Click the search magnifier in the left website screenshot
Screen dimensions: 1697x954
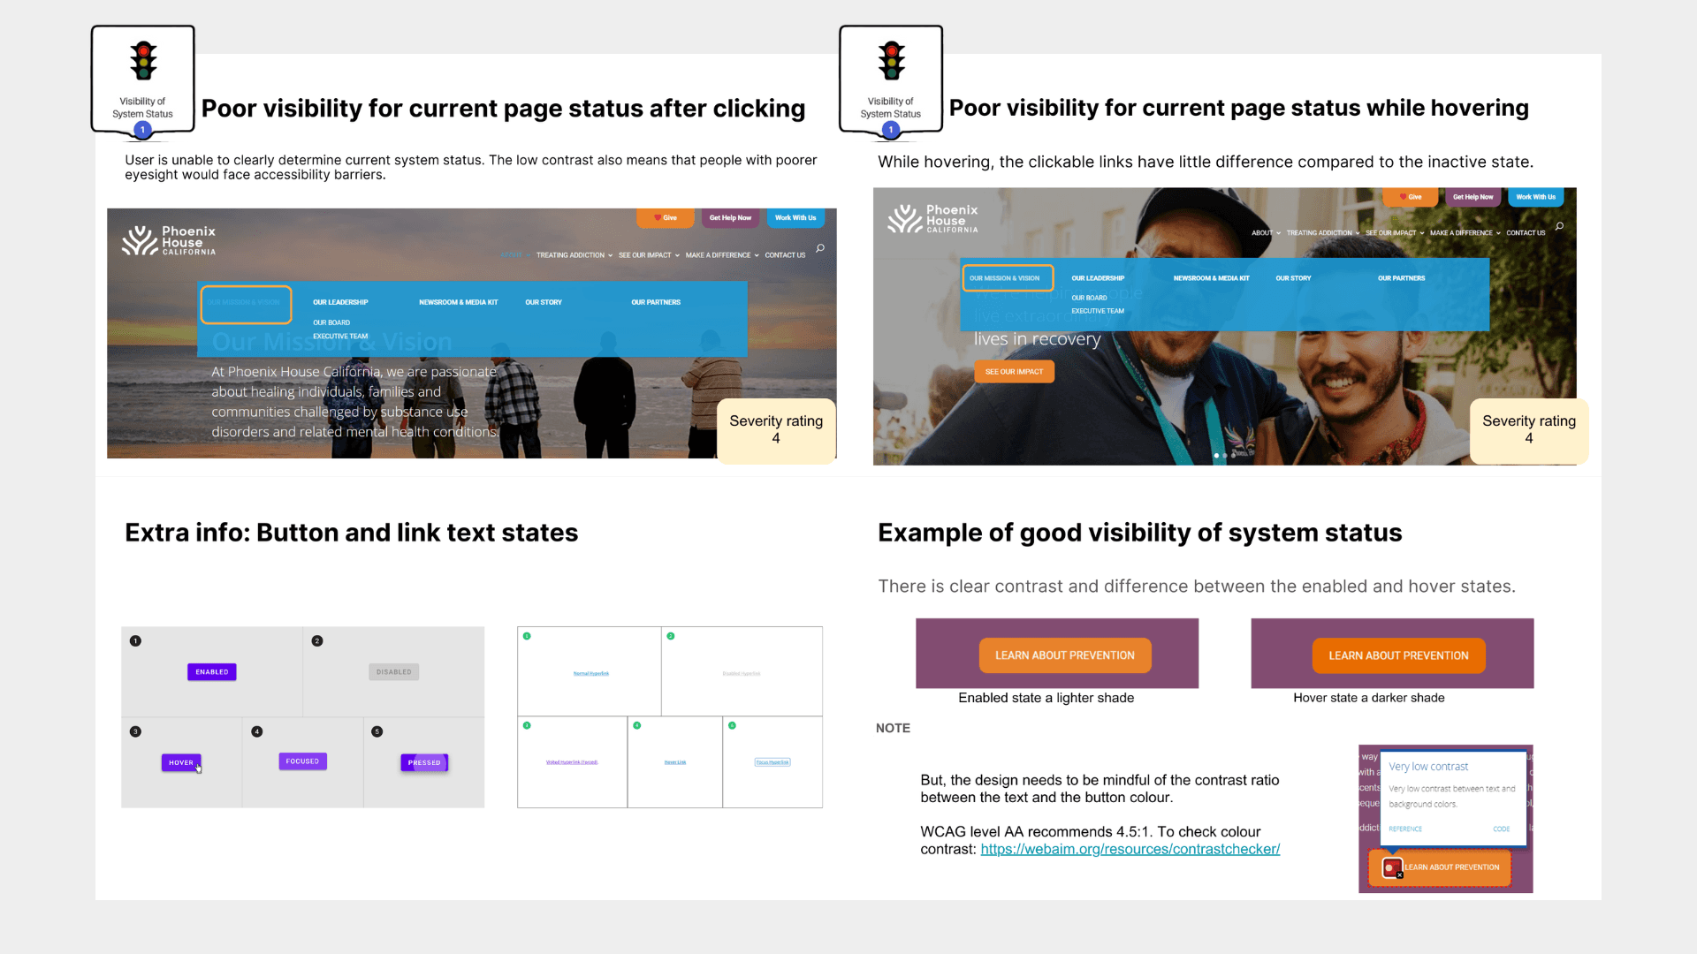[x=820, y=248]
